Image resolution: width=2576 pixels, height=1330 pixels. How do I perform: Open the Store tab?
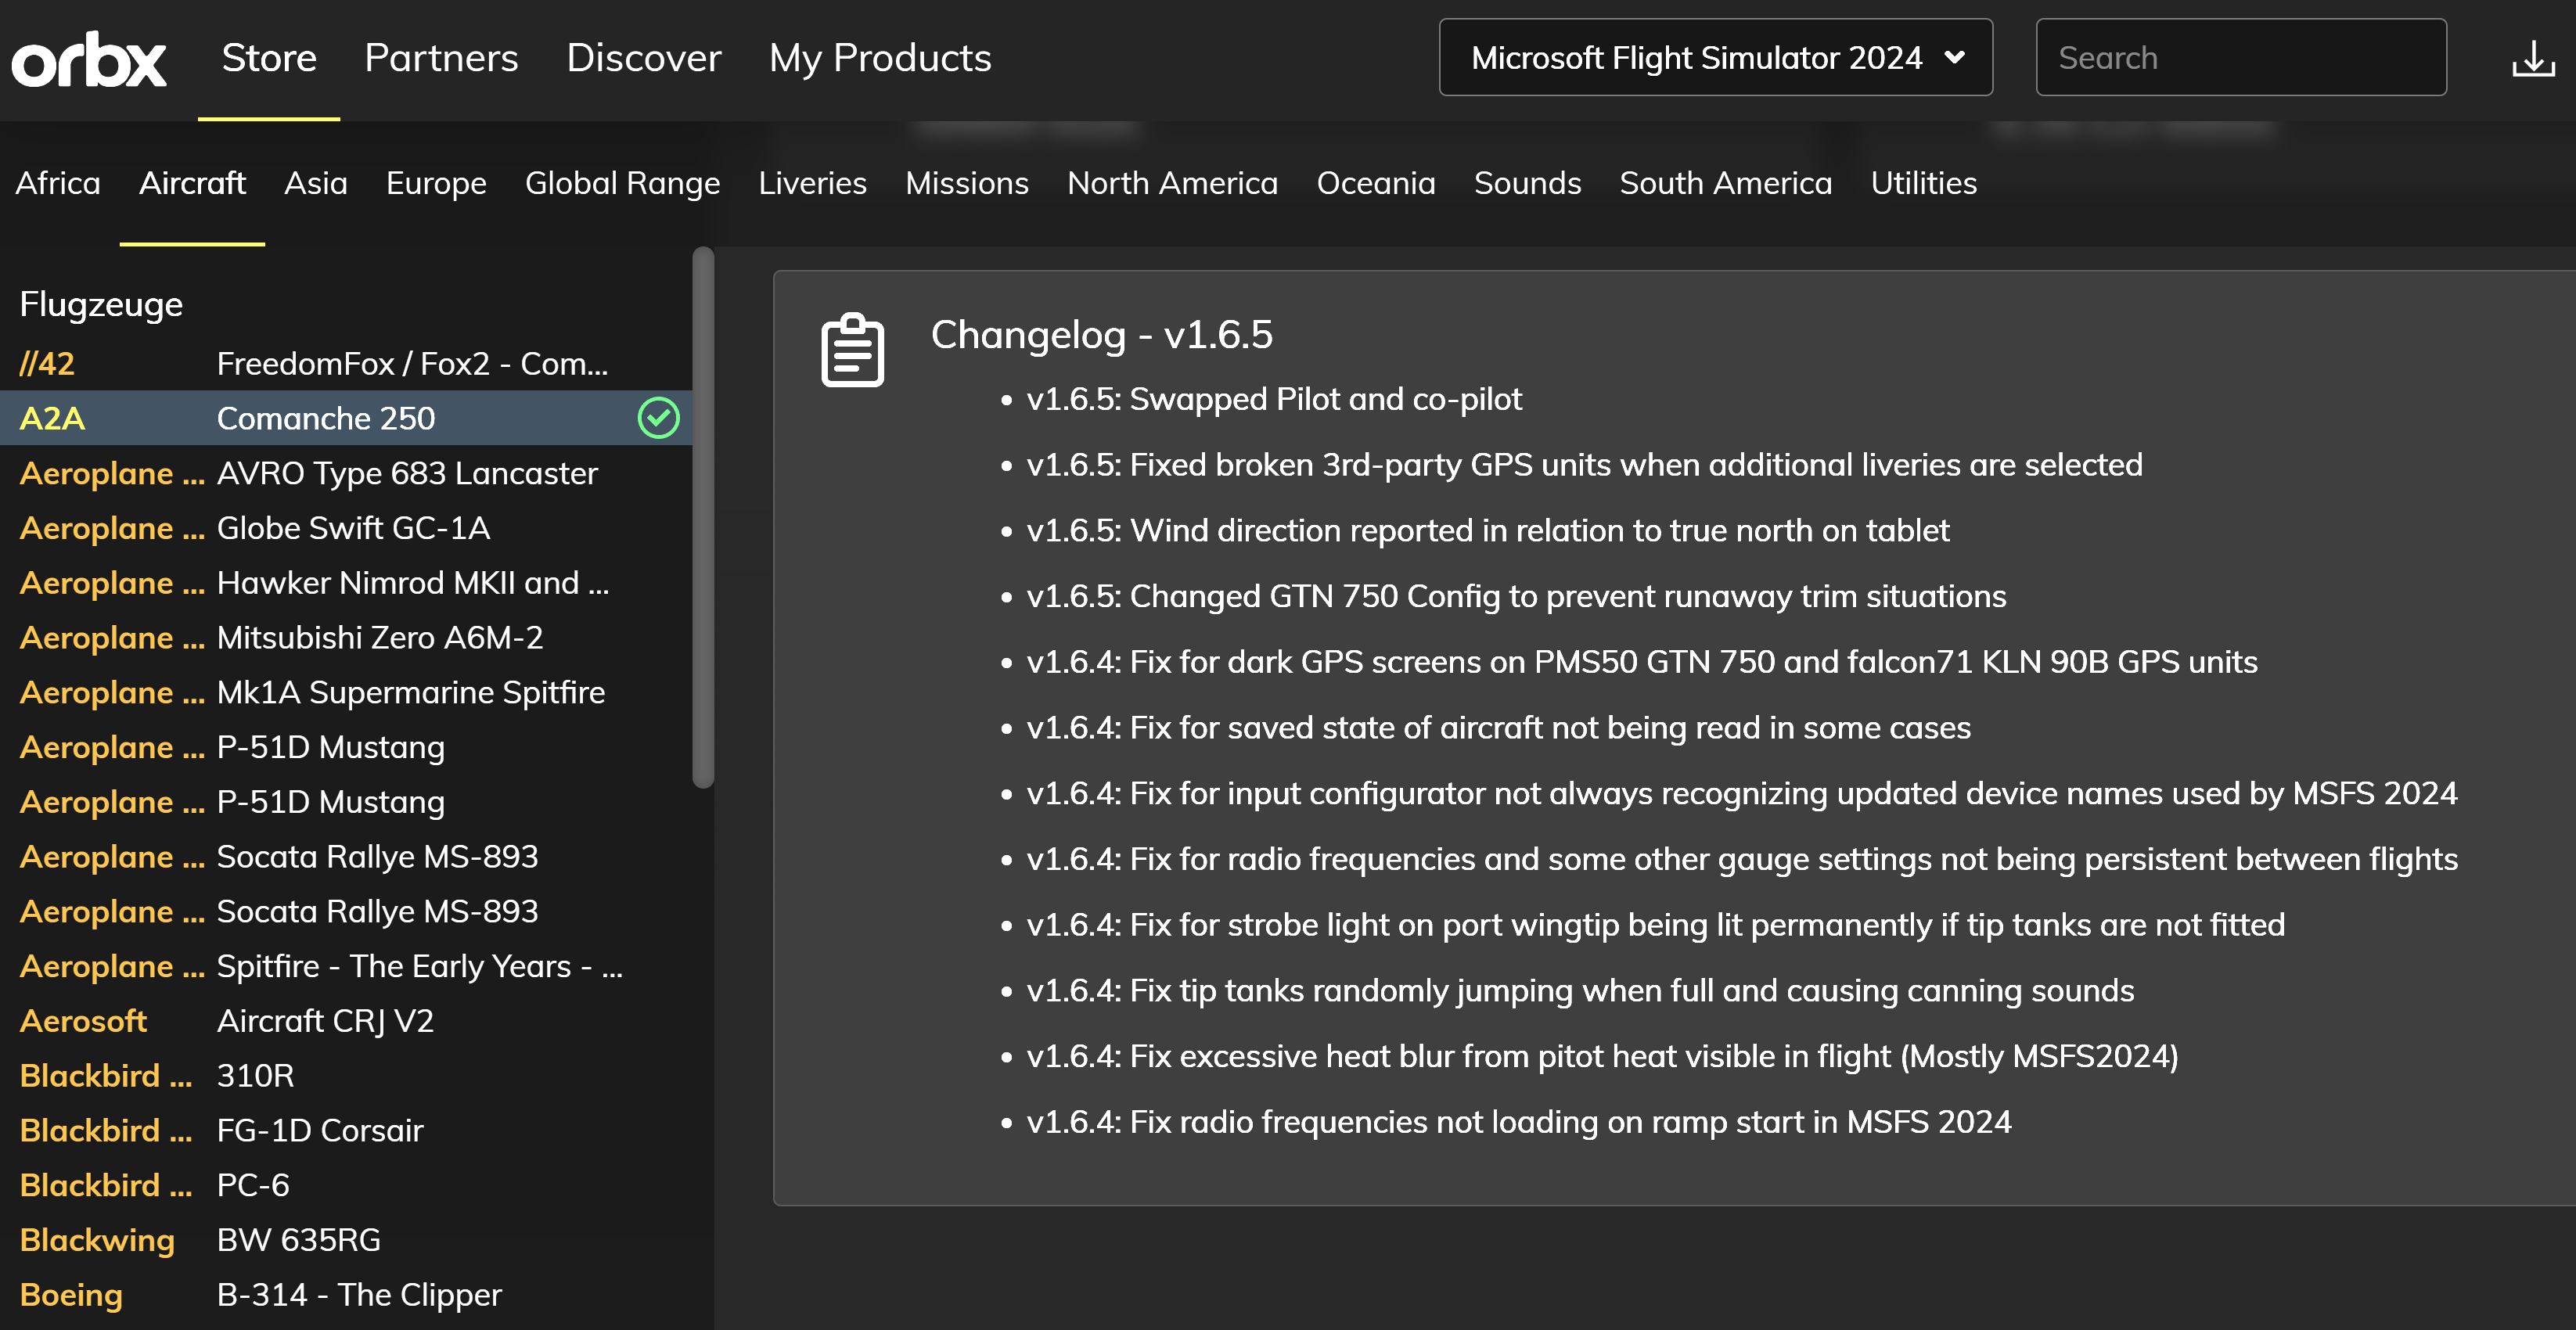269,58
